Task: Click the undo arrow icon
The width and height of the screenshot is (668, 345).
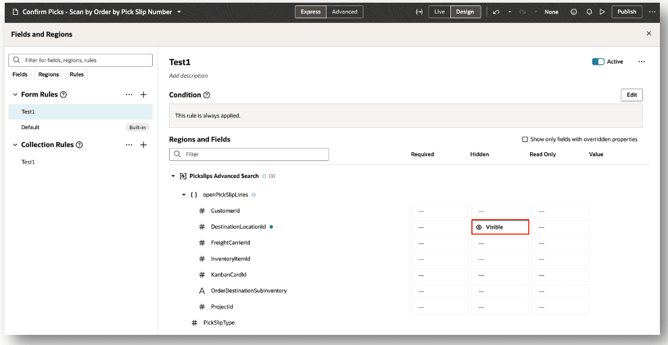Action: 496,11
